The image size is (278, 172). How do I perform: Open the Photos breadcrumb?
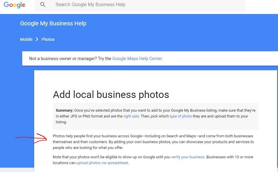[x=48, y=39]
